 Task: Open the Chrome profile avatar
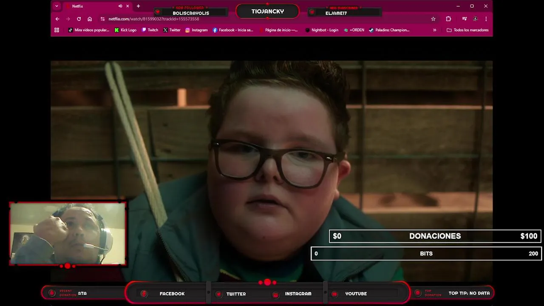pyautogui.click(x=475, y=19)
